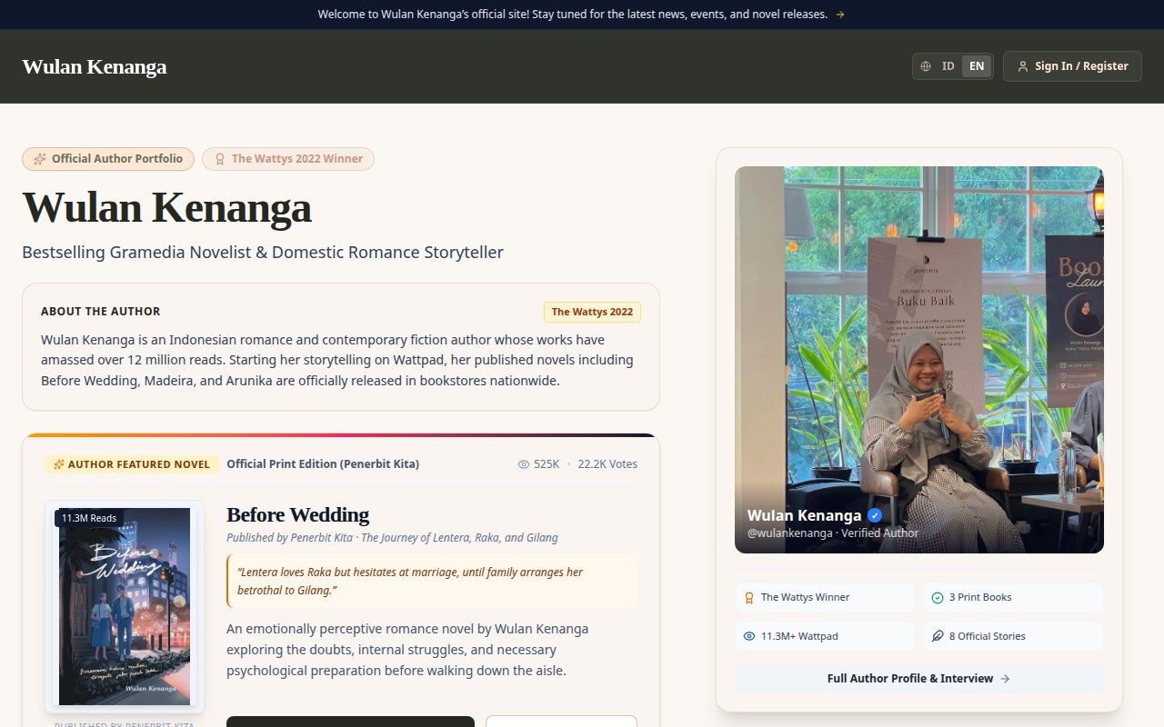Click the "ABOUT THE AUTHOR" heading

[x=101, y=312]
